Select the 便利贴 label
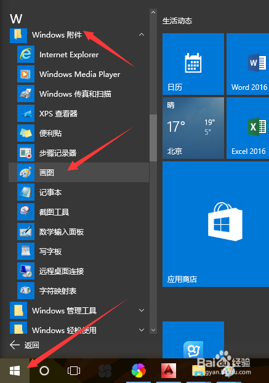This screenshot has width=269, height=383. click(x=50, y=134)
